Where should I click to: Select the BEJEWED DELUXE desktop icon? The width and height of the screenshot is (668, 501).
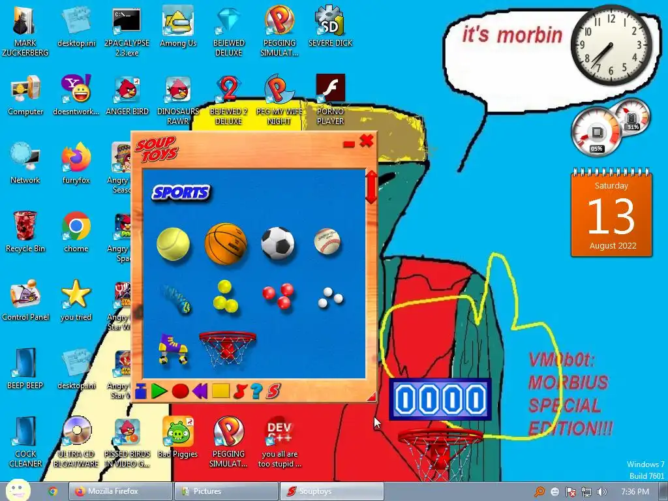229,31
